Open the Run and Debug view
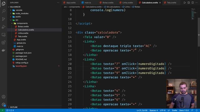Screen dimensions: 200x112 coord(3,27)
